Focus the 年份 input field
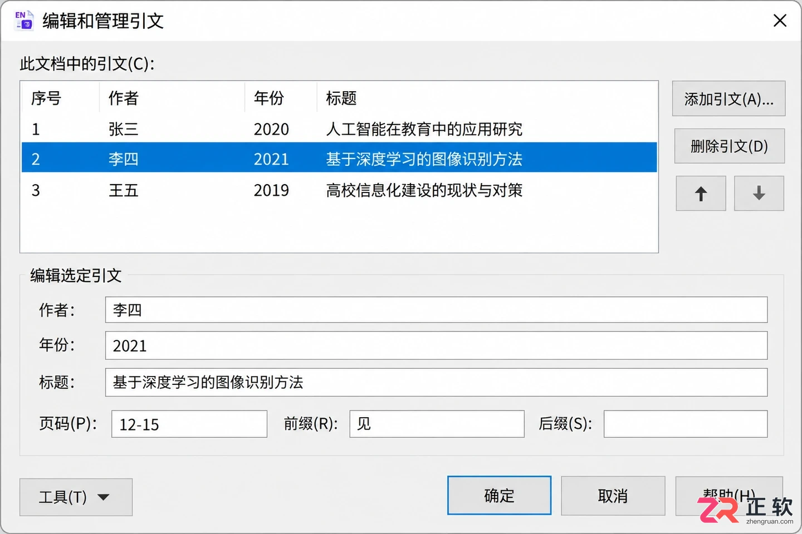The height and width of the screenshot is (534, 802). (x=436, y=345)
